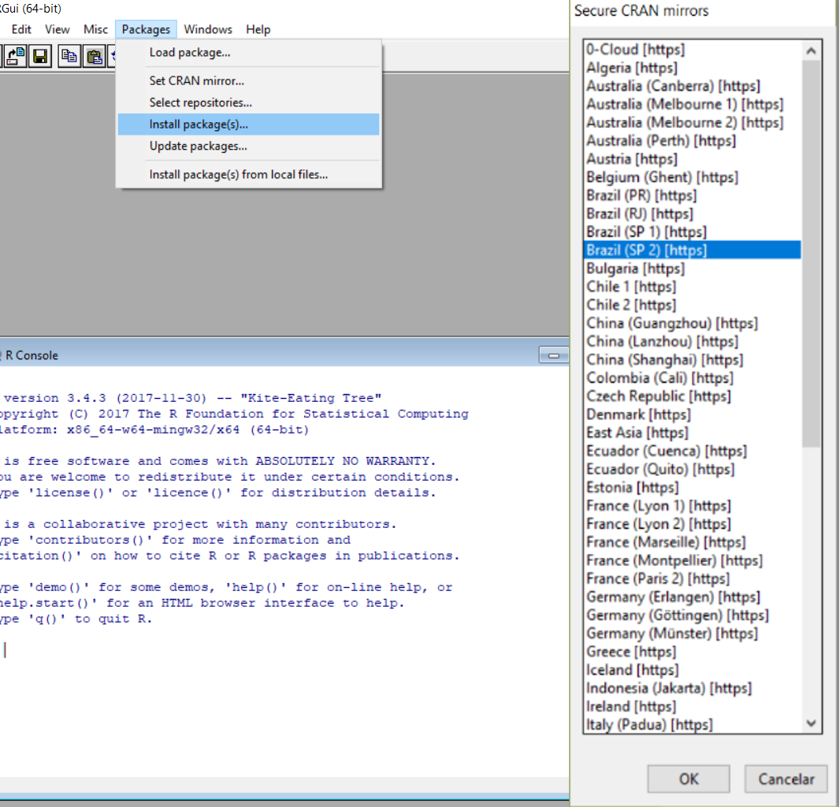Screen dimensions: 840x807
Task: Open the Windows menu
Action: tap(208, 29)
